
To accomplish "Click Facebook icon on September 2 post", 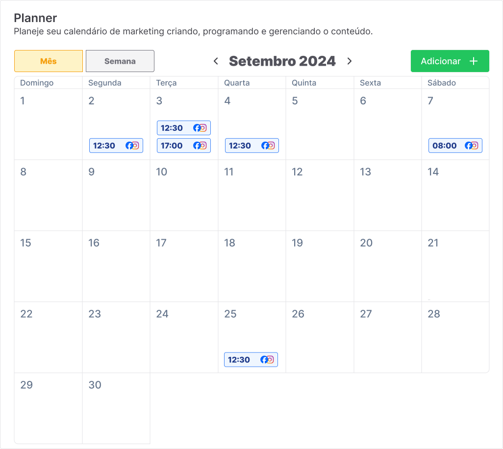I will tap(129, 146).
